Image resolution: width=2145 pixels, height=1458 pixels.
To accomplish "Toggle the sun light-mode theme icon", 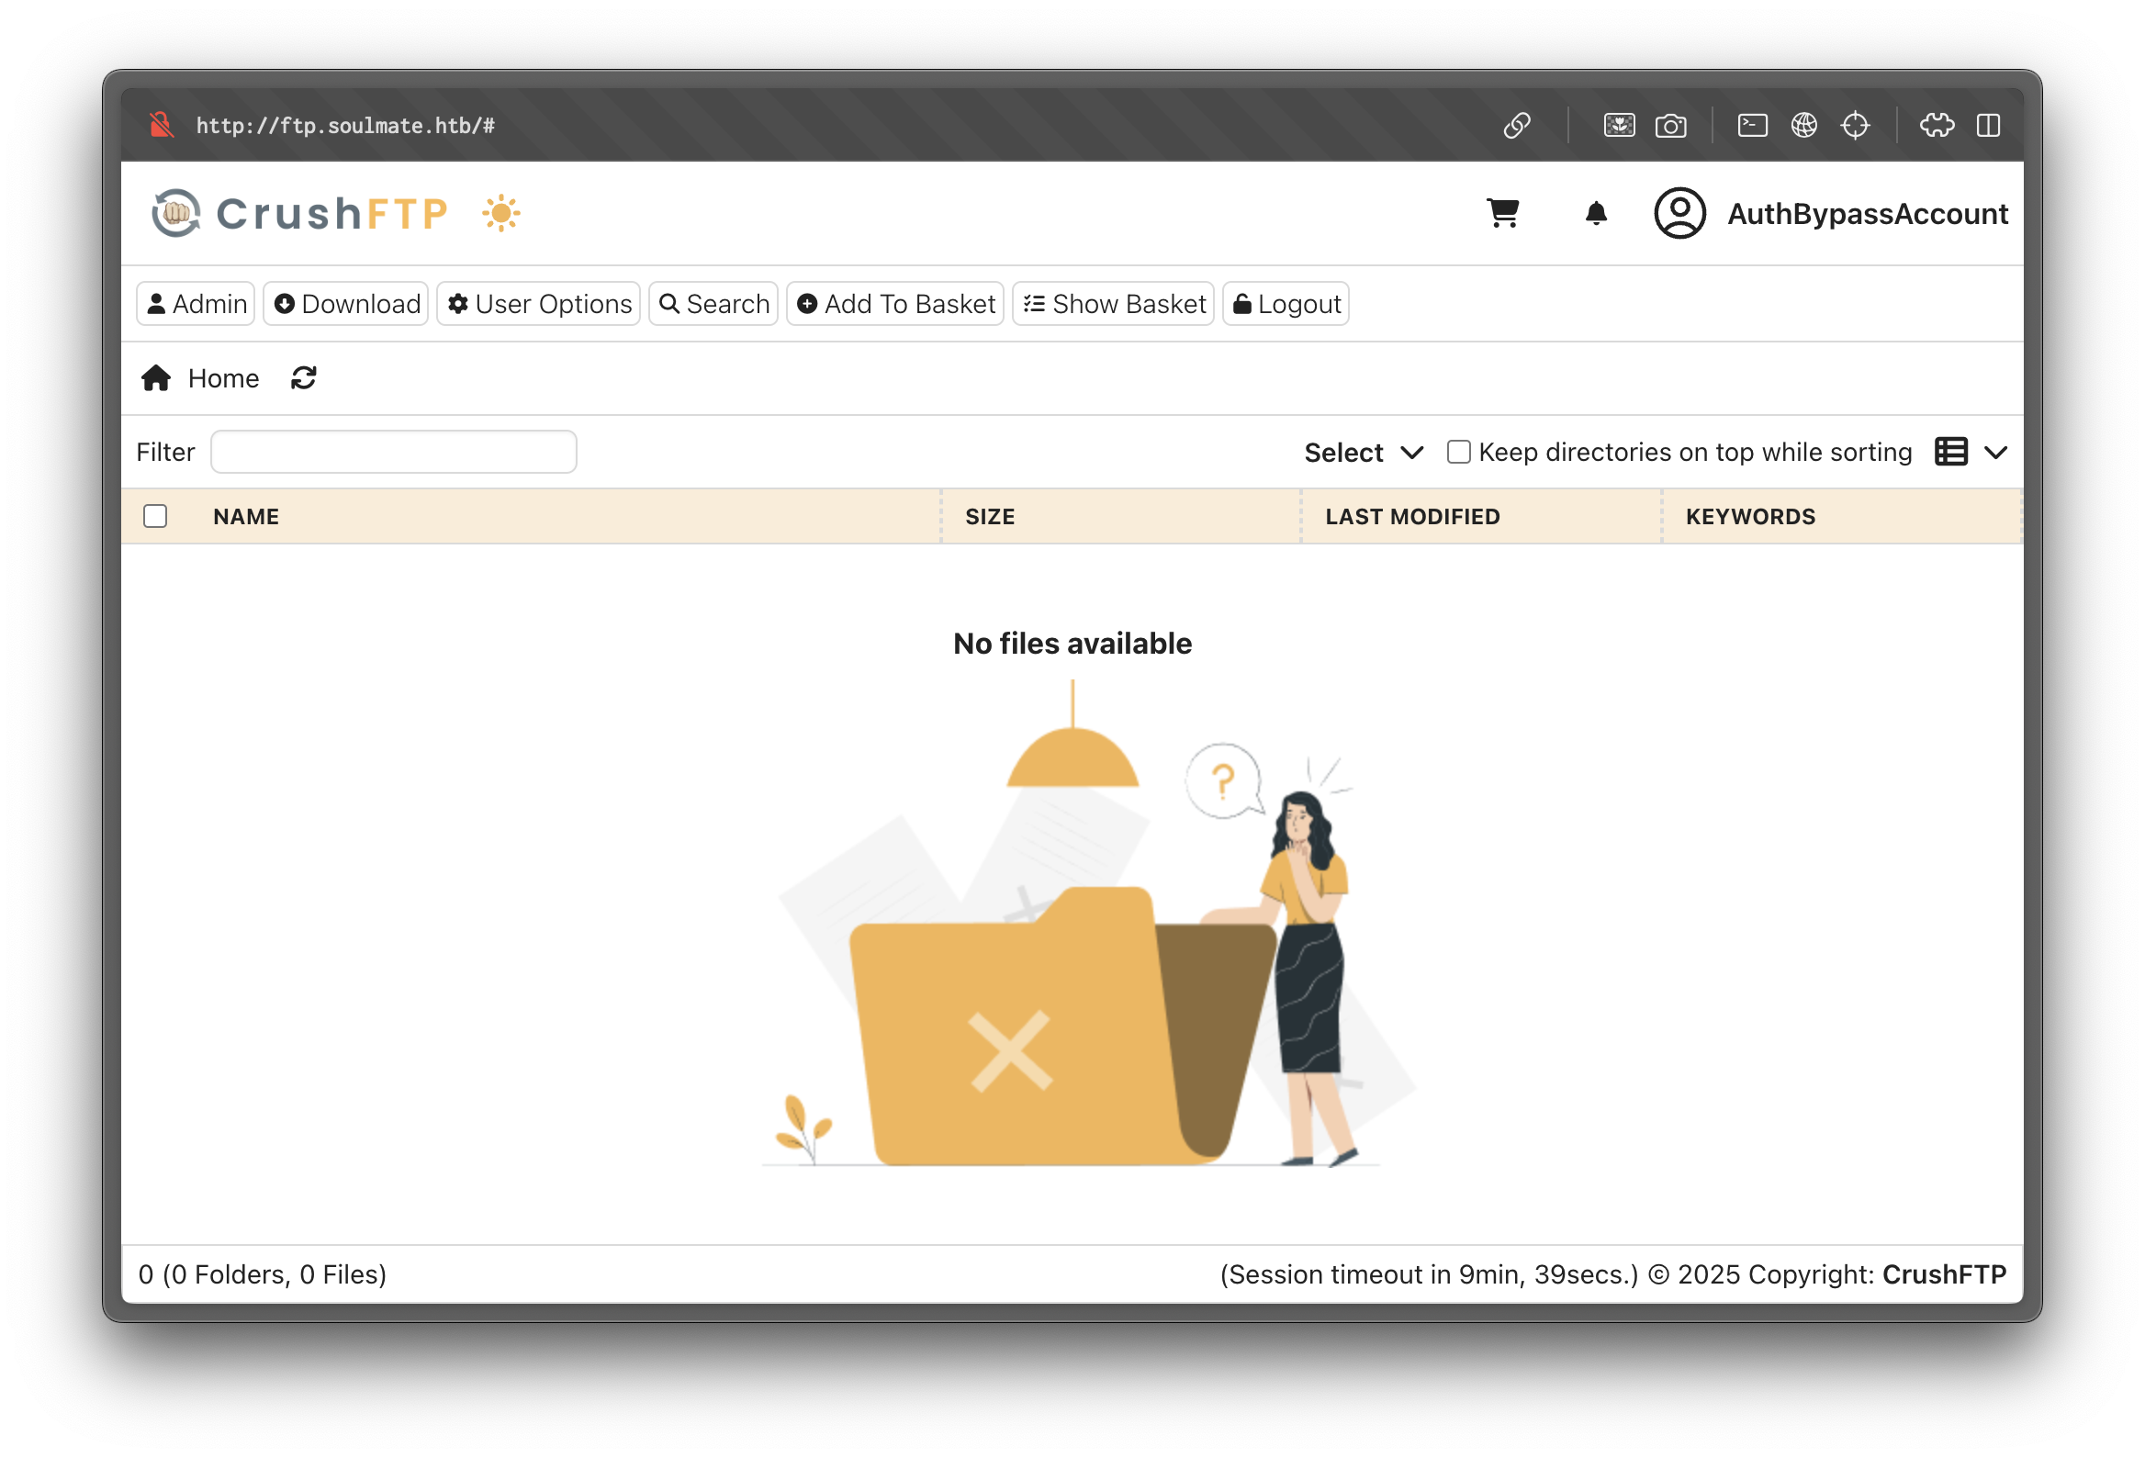I will coord(501,213).
